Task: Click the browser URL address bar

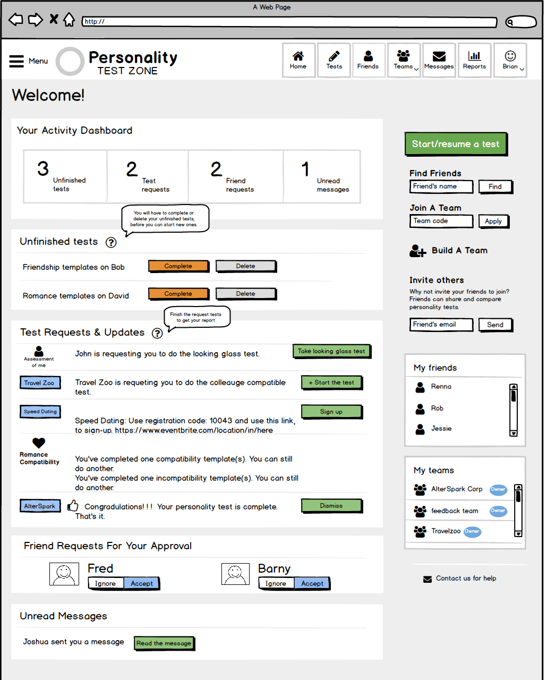Action: click(x=289, y=22)
